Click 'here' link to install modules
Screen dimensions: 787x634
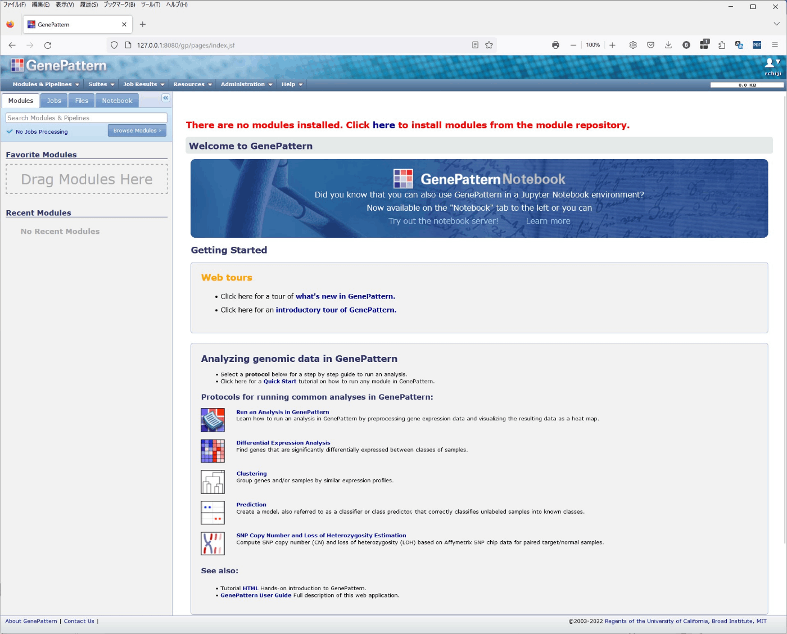pos(383,125)
